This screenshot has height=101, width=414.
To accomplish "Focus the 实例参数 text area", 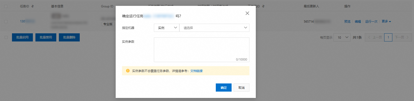I will point(202,50).
